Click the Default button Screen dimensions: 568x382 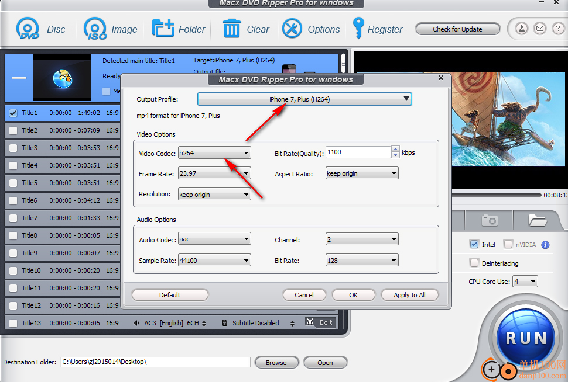[x=170, y=295]
